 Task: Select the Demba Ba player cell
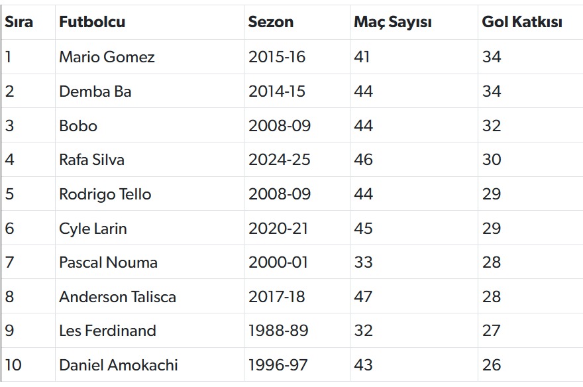[95, 91]
